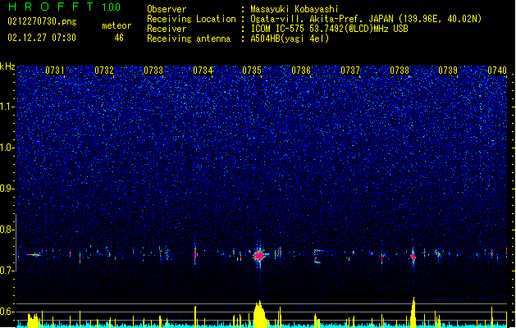Select observer name Masayuki Kobayashi
Screen dimensions: 516x328
[295, 9]
